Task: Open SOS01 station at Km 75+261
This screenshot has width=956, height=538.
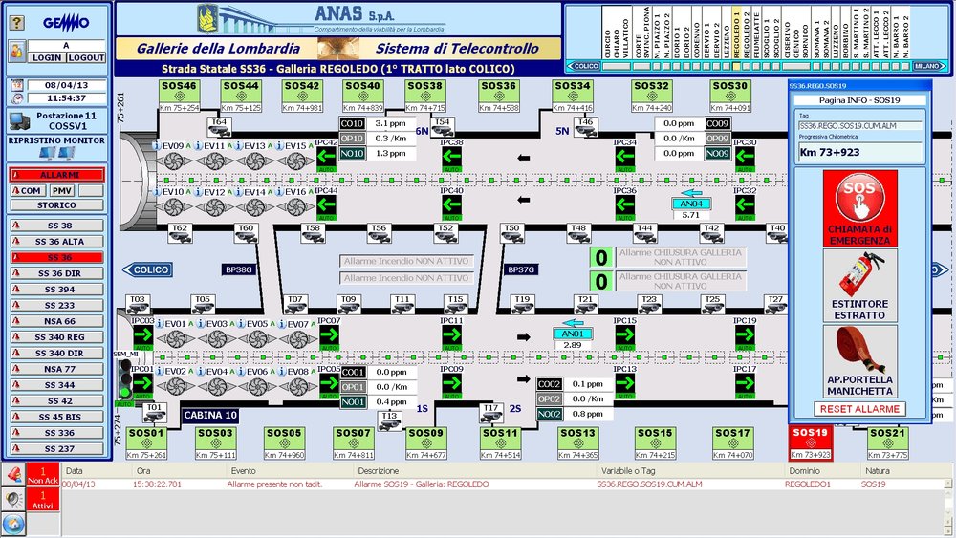Action: tap(146, 443)
